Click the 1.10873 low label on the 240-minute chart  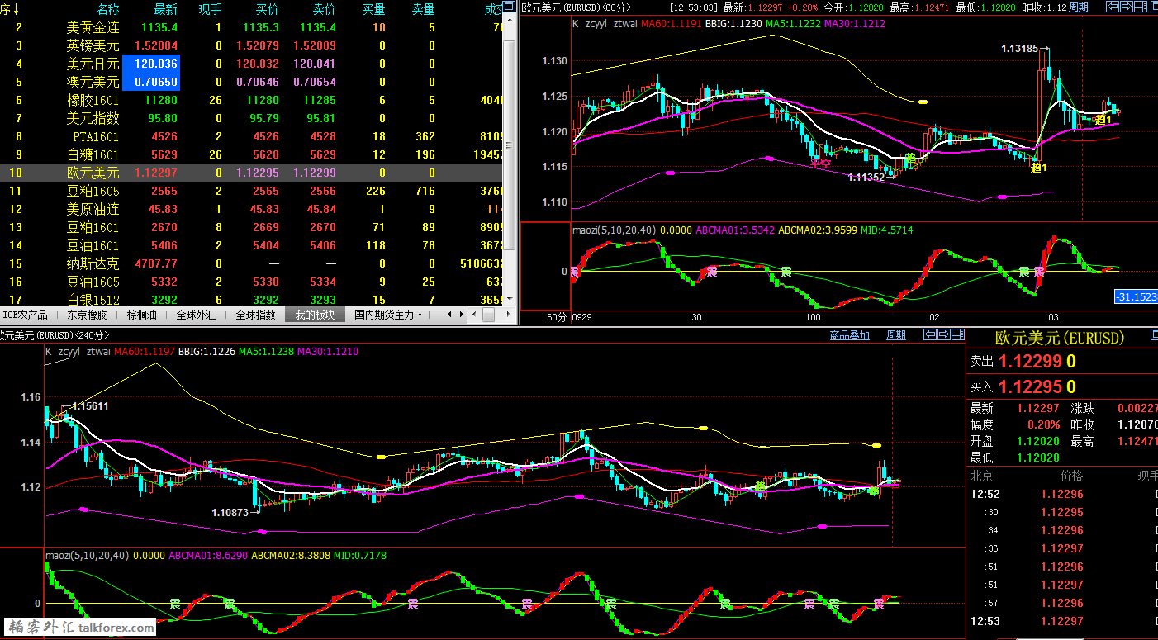click(x=230, y=513)
